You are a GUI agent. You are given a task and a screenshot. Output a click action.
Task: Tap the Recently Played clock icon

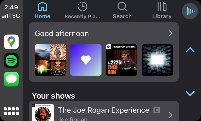tap(82, 7)
